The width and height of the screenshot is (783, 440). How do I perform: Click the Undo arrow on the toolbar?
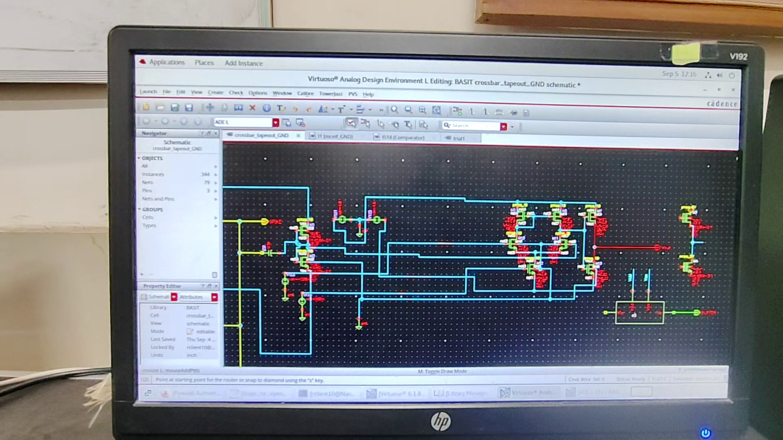click(x=295, y=108)
